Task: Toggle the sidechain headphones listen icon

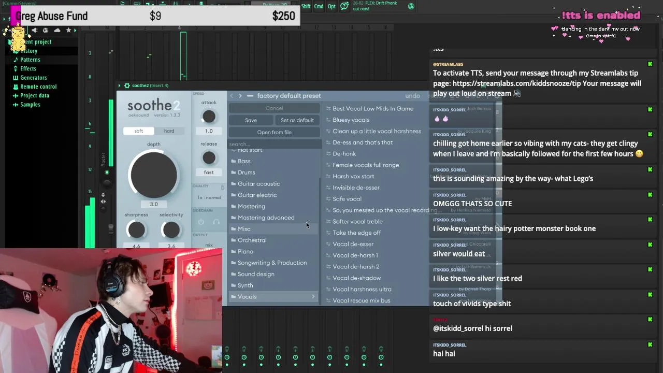Action: pos(216,222)
